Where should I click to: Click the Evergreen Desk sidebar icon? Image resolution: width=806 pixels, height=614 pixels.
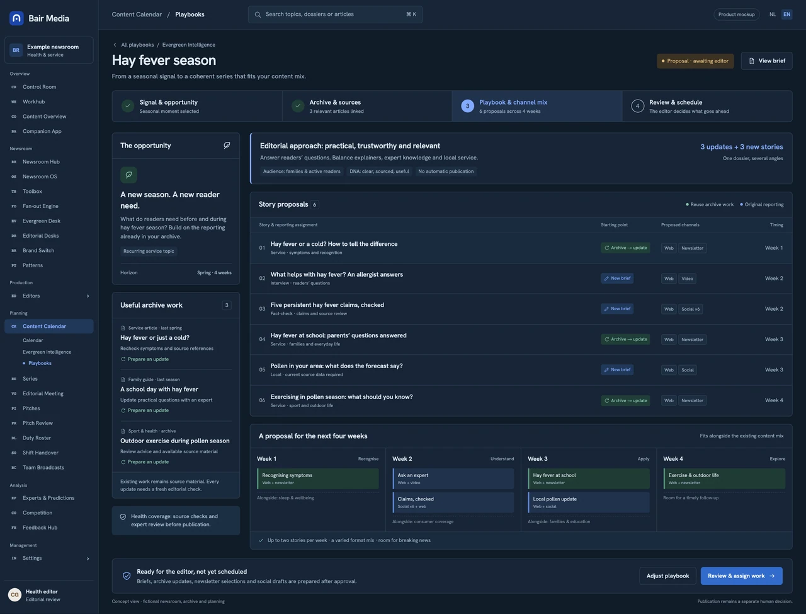pyautogui.click(x=14, y=221)
